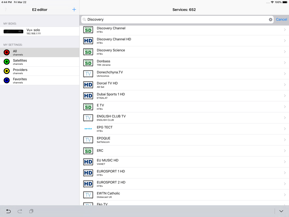This screenshot has height=217, width=289.
Task: Click the copy icon in bottom toolbar
Action: point(31,211)
